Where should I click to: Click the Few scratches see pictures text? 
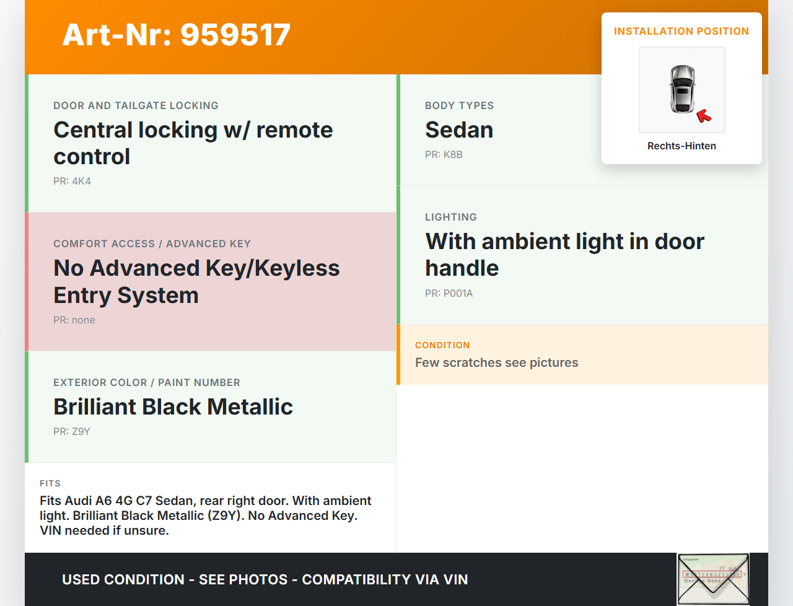pos(496,362)
